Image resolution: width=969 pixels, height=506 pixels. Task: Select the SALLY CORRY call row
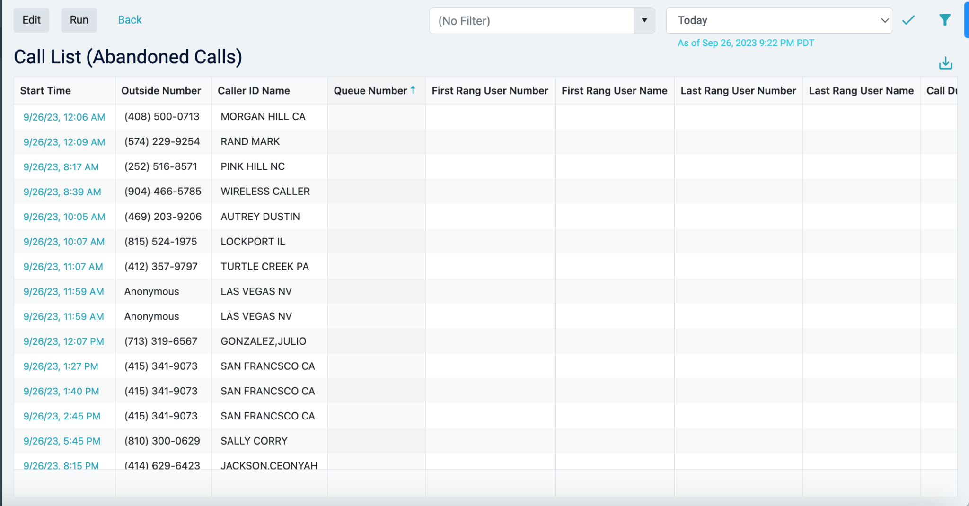click(x=253, y=441)
